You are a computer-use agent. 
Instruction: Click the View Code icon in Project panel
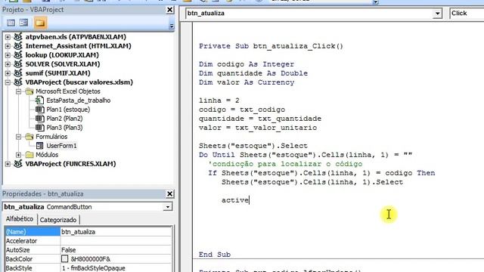point(11,23)
